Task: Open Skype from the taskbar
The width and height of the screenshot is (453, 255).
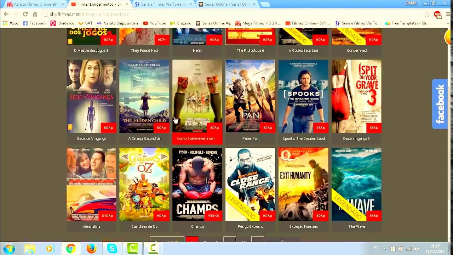Action: [x=112, y=249]
